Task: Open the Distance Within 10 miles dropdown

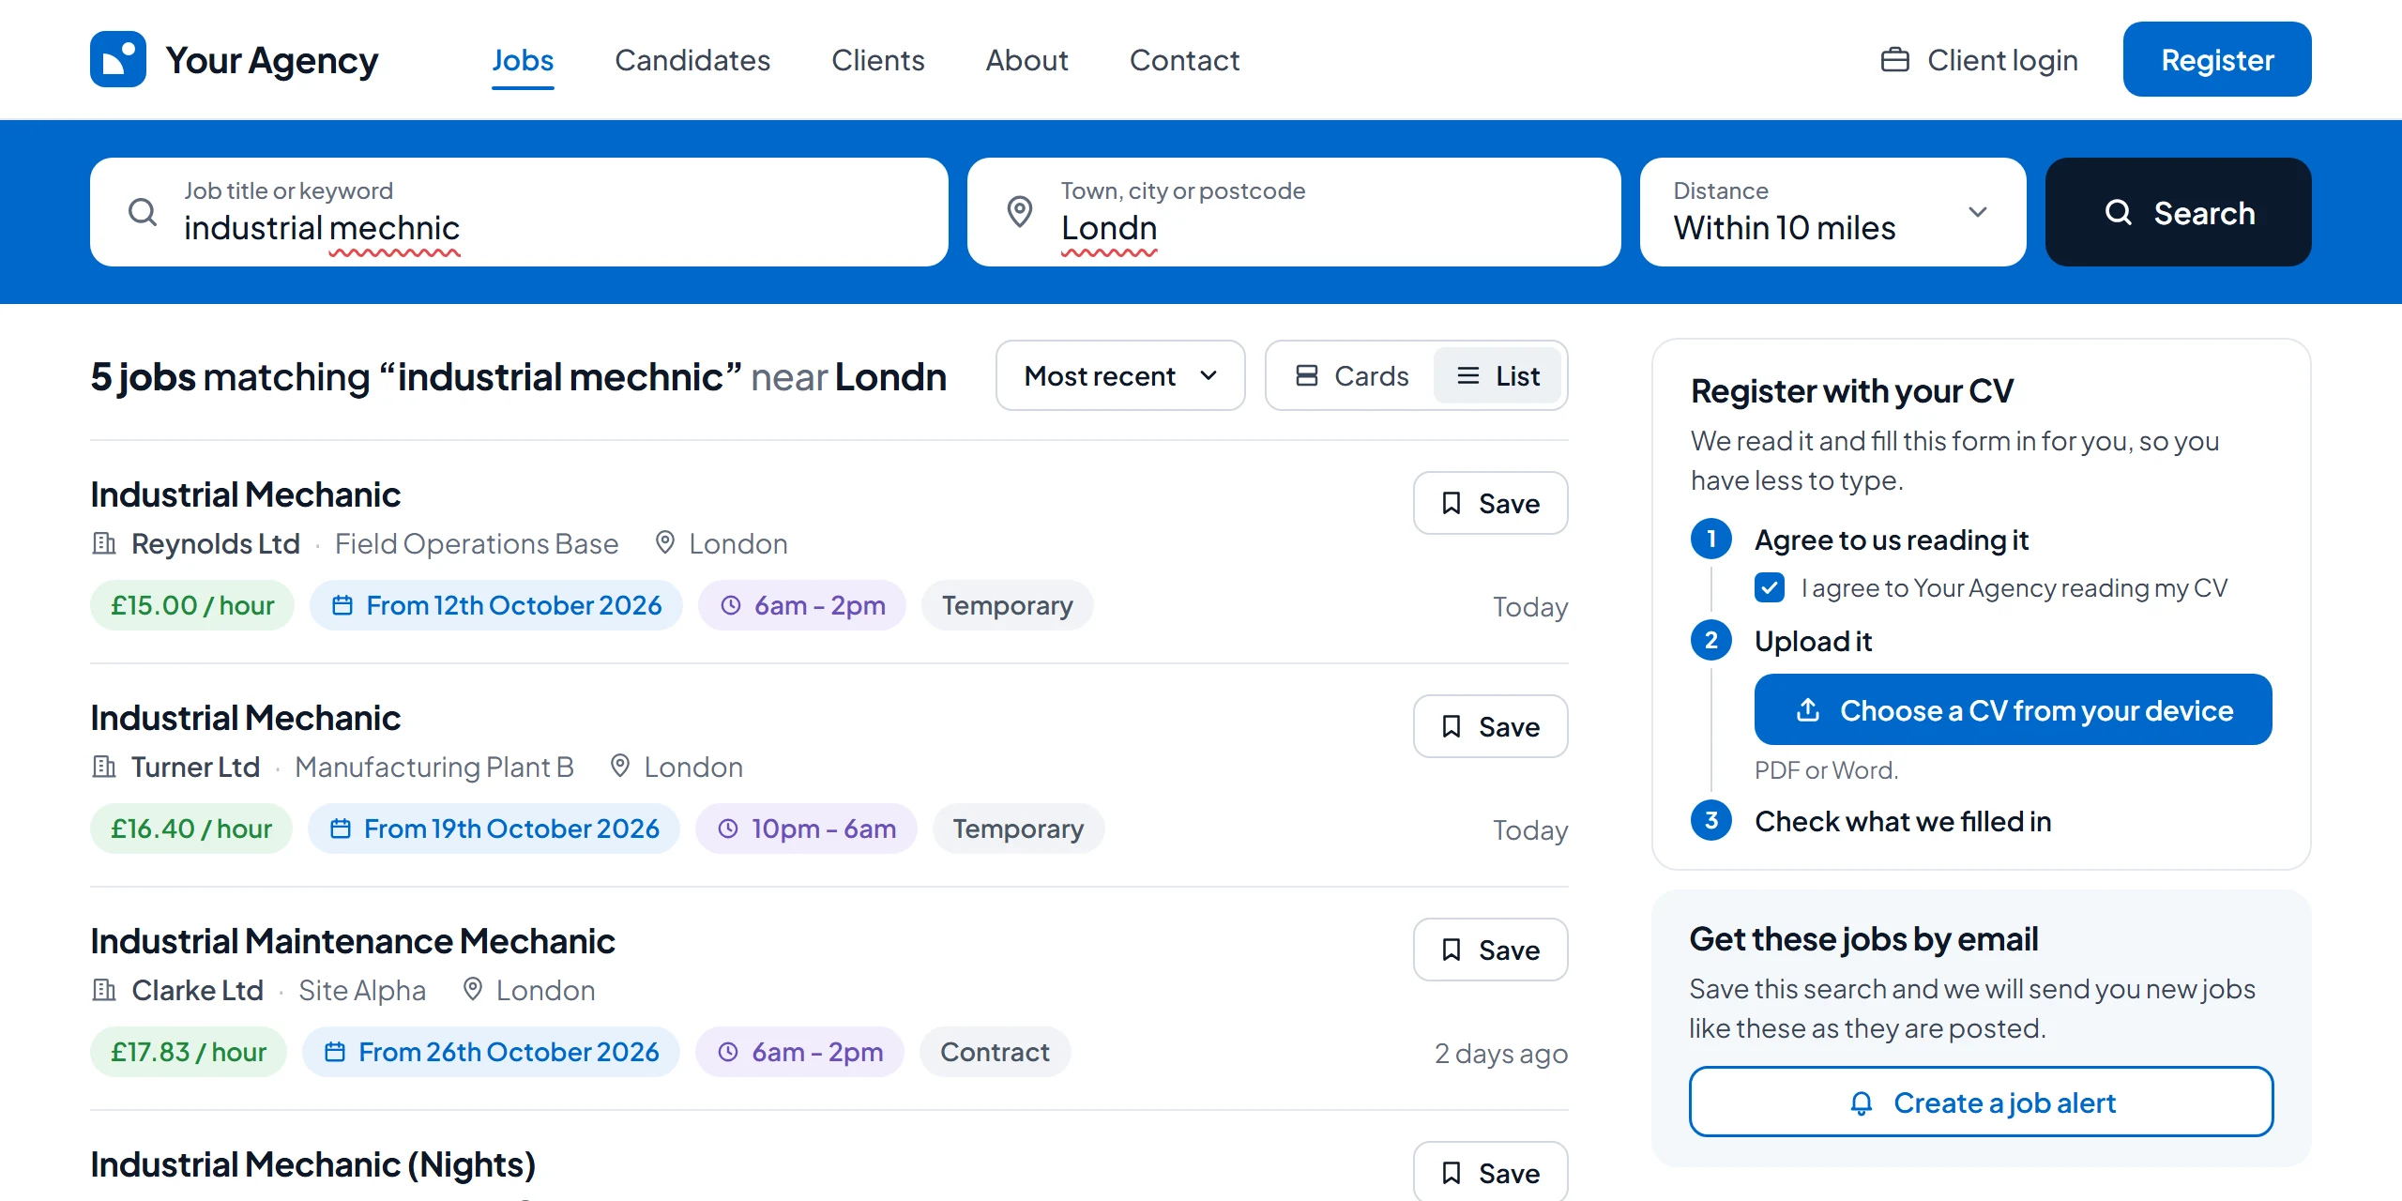Action: click(x=1832, y=212)
